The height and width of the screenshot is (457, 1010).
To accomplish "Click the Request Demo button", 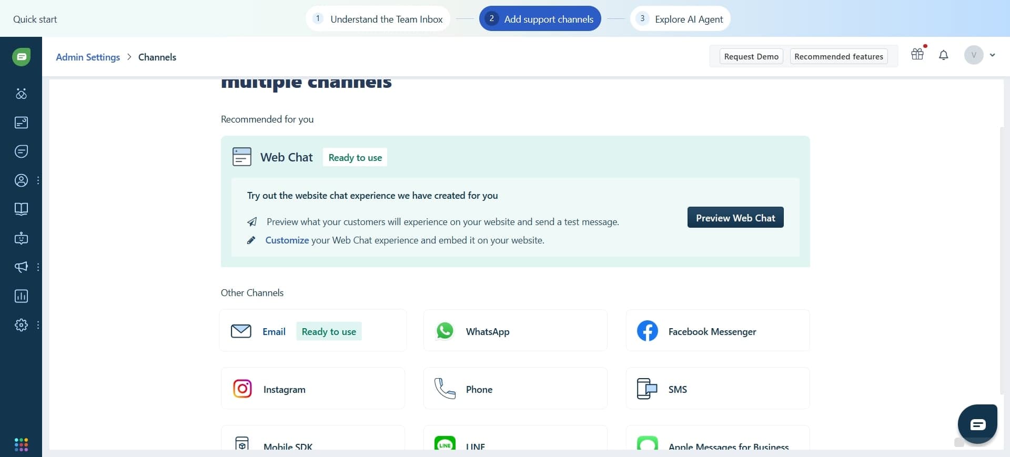I will 751,56.
